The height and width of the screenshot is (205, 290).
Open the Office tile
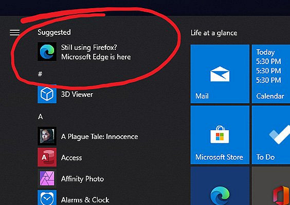tap(271, 186)
